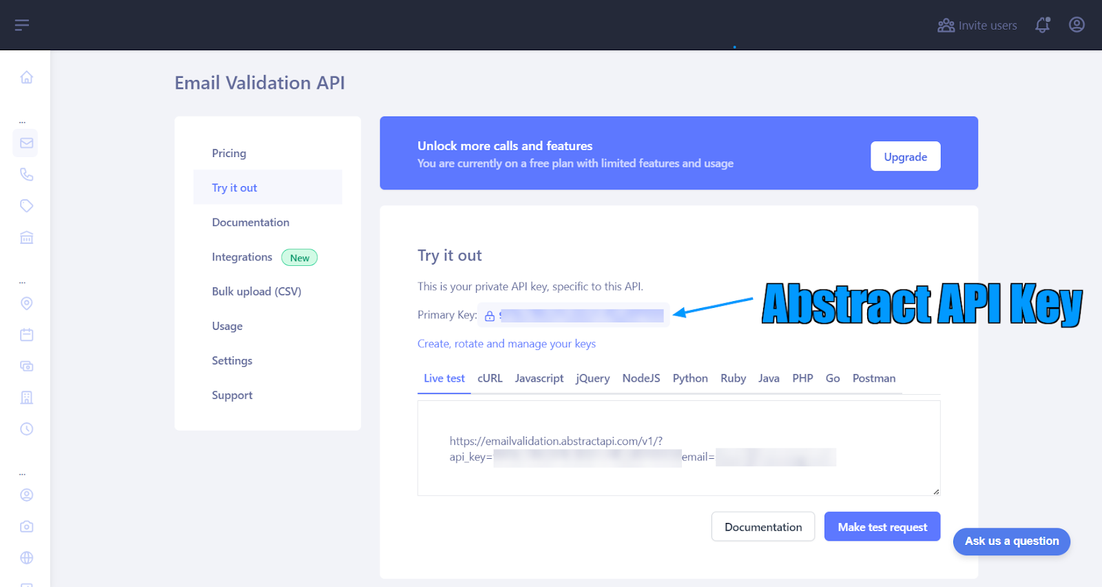Open the globe web sidebar icon
1102x587 pixels.
[x=27, y=558]
